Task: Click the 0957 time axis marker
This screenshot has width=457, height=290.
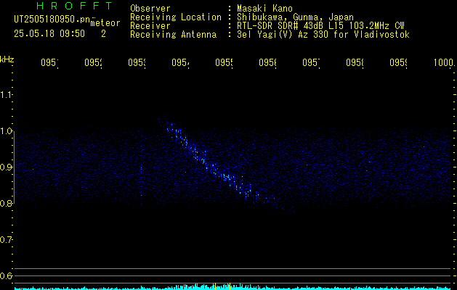Action: pyautogui.click(x=311, y=63)
